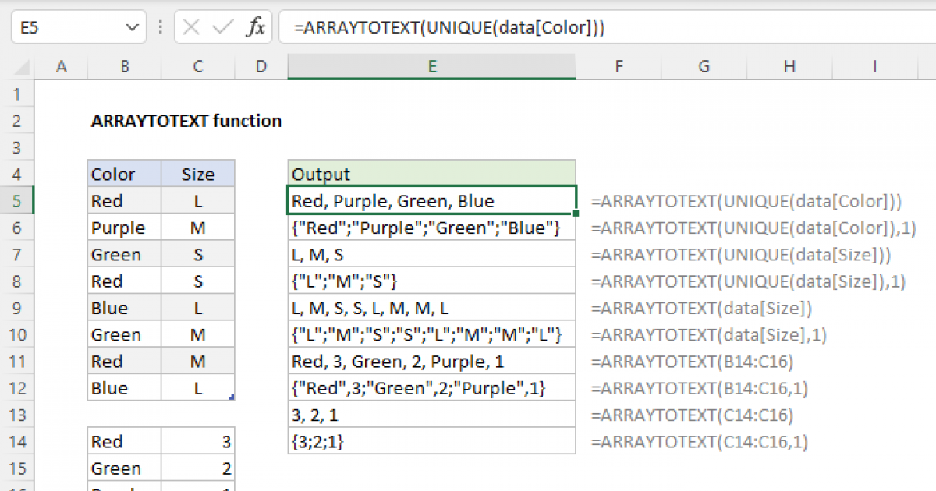
Task: Click the table resize handle at cell C12
Action: tap(231, 397)
